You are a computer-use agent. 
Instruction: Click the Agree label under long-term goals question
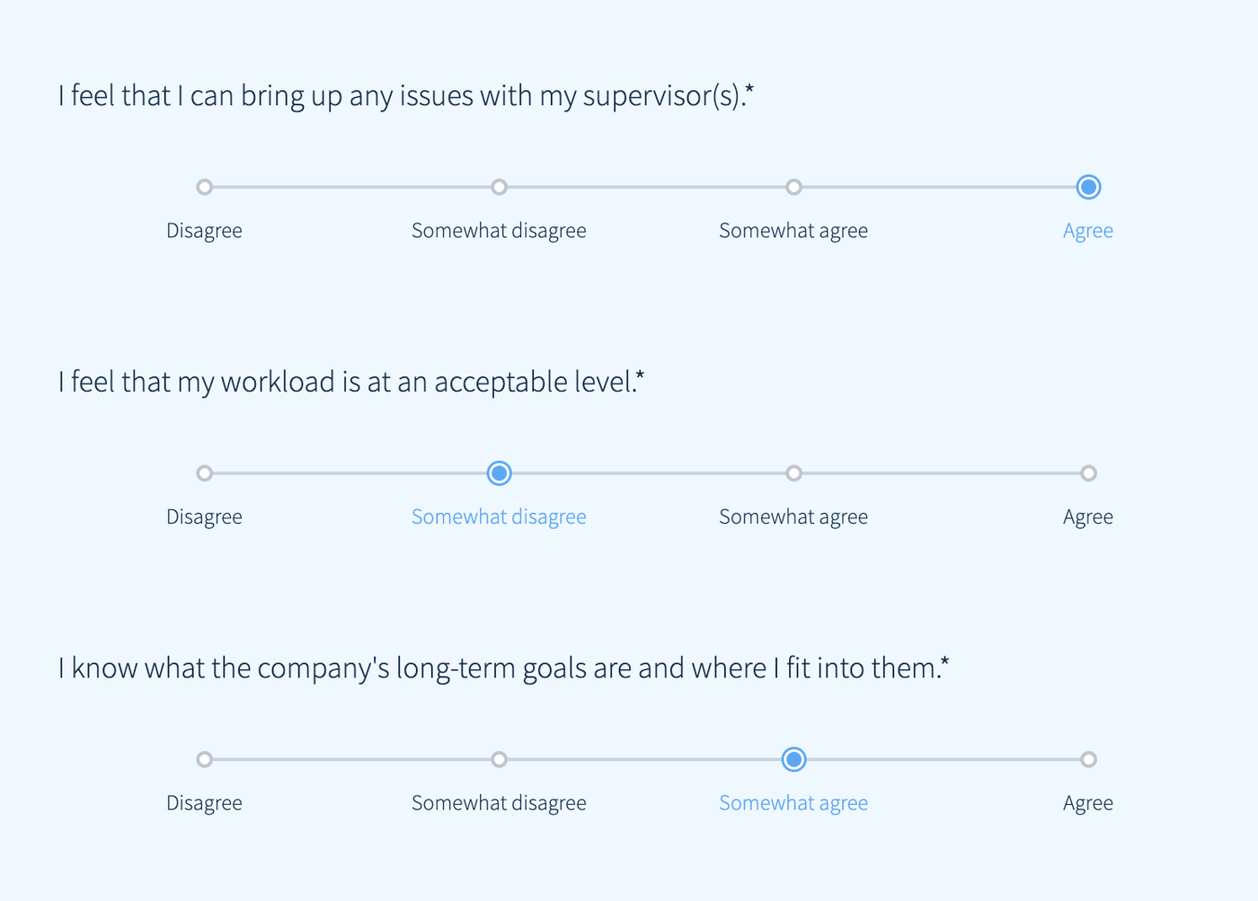tap(1087, 803)
